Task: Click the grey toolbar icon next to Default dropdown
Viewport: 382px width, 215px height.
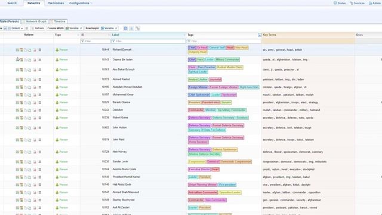Action: [27, 28]
